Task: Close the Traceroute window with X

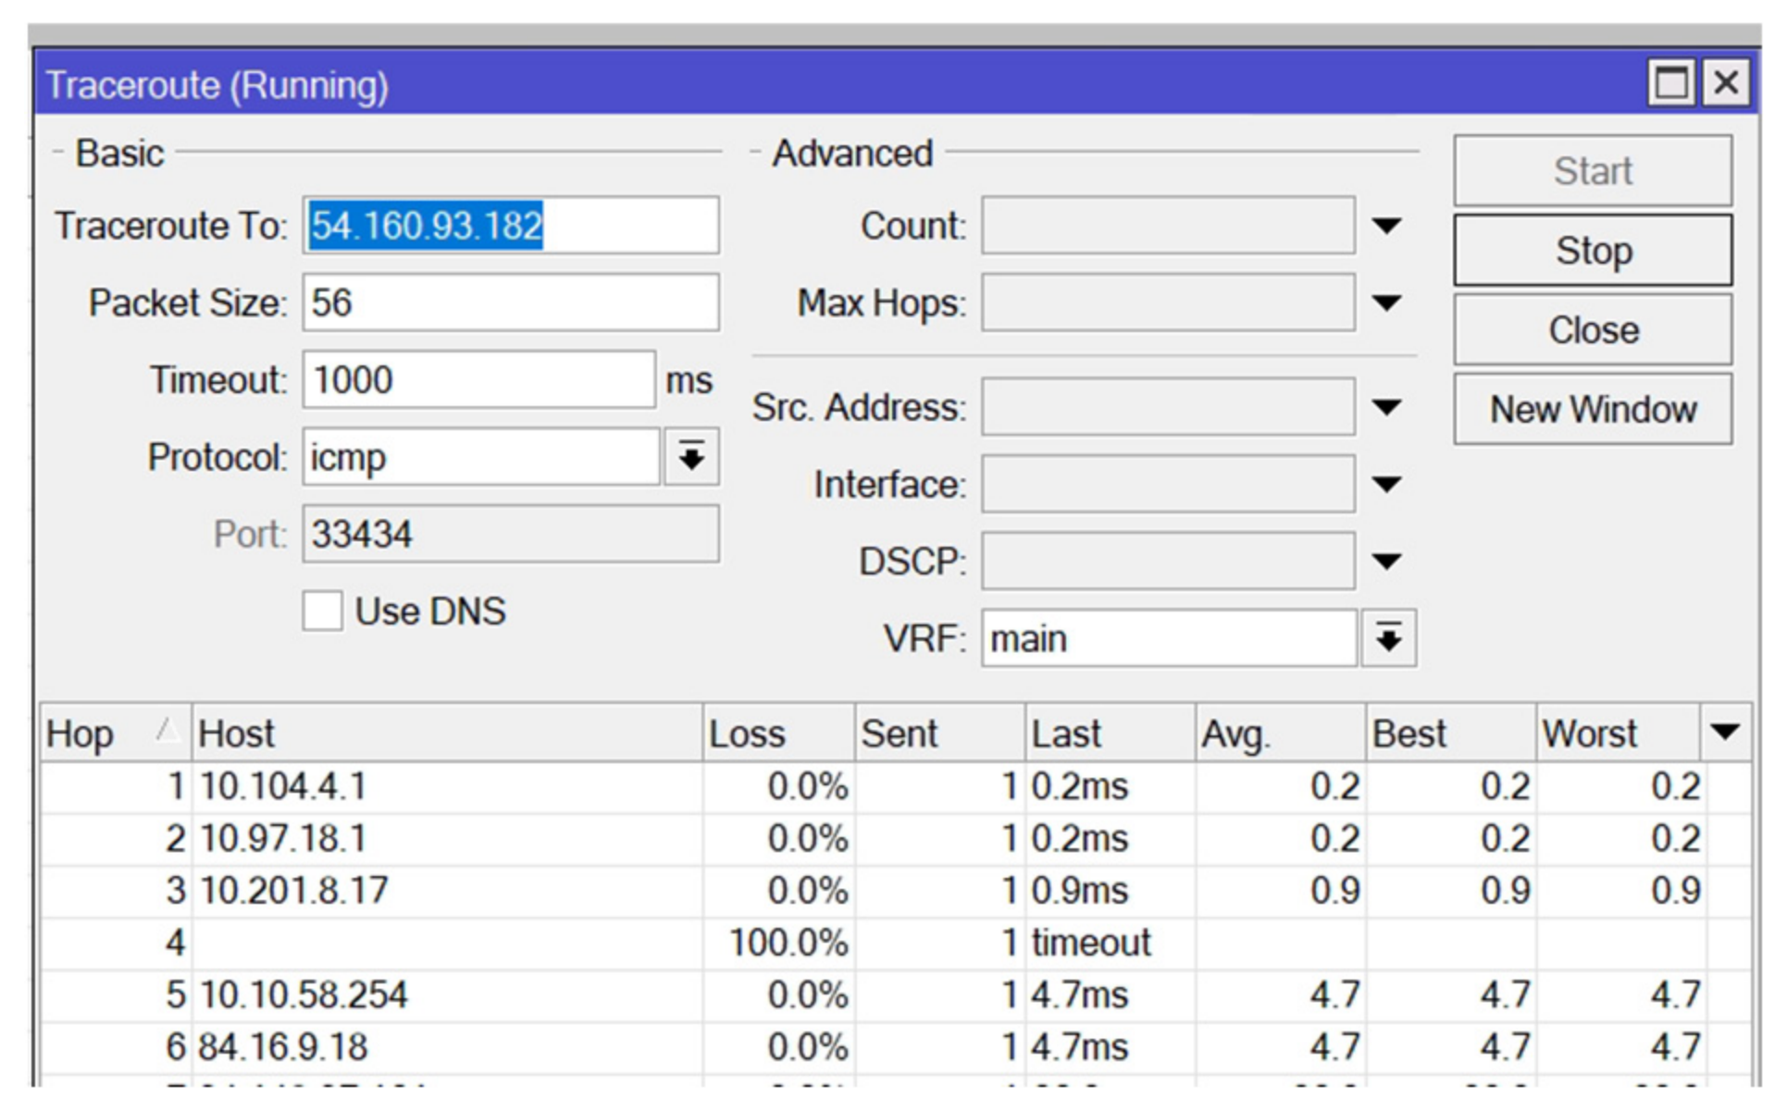Action: (x=1726, y=83)
